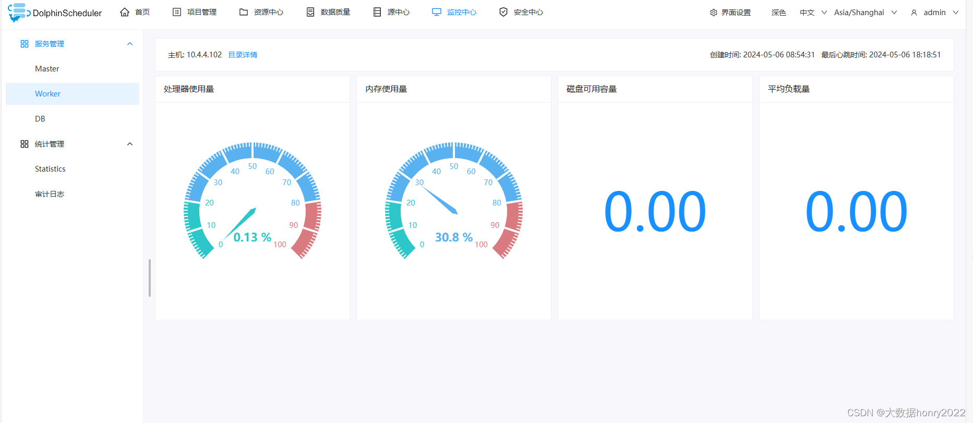
Task: Click the monitor icon beside 监控中心
Action: (437, 12)
